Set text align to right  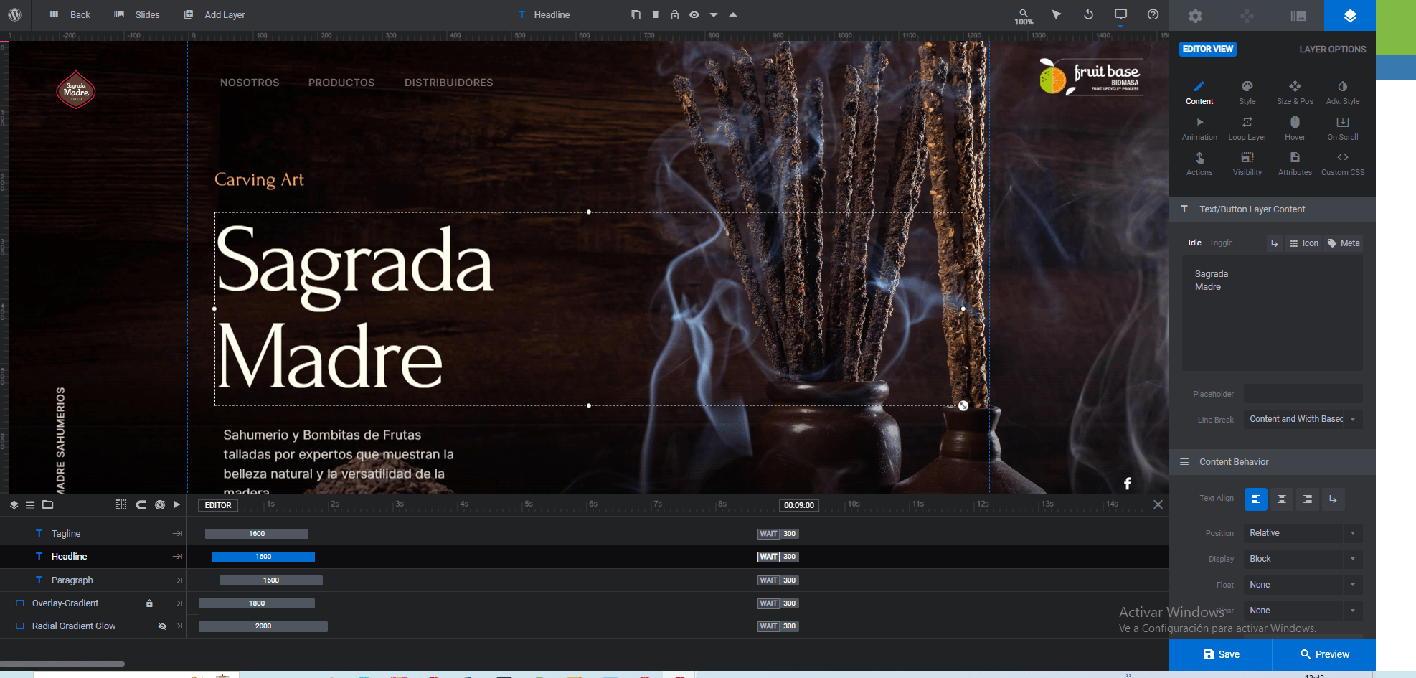pyautogui.click(x=1307, y=499)
